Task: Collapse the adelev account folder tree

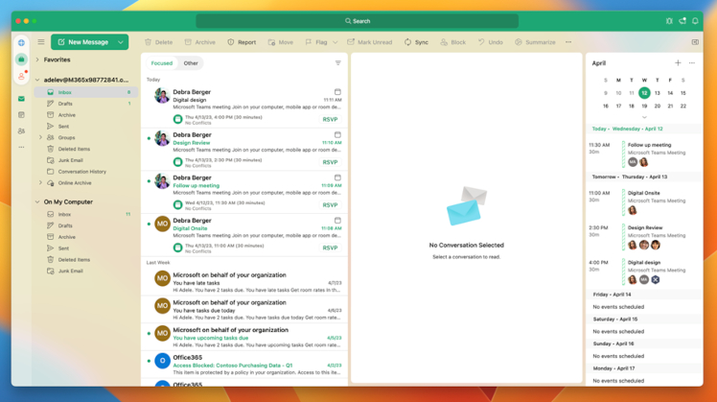Action: 37,80
